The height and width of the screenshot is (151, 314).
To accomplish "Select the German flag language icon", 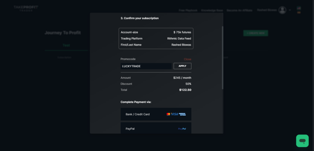I will [x=299, y=13].
